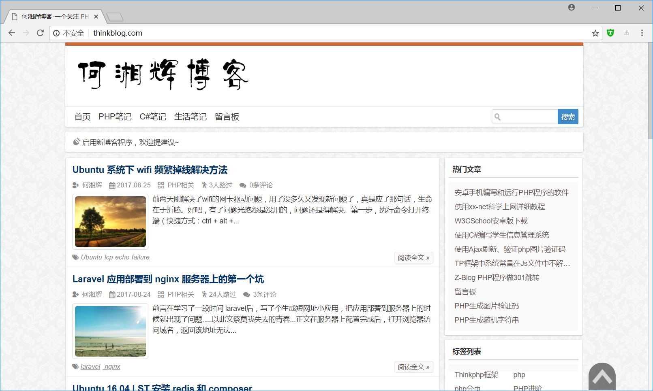Click the browser forward arrow
This screenshot has width=653, height=391.
tap(26, 33)
